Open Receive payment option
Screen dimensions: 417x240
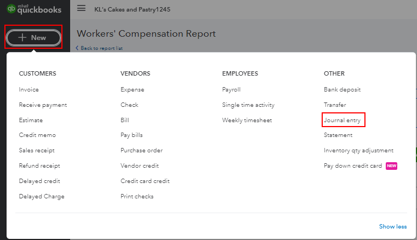43,105
